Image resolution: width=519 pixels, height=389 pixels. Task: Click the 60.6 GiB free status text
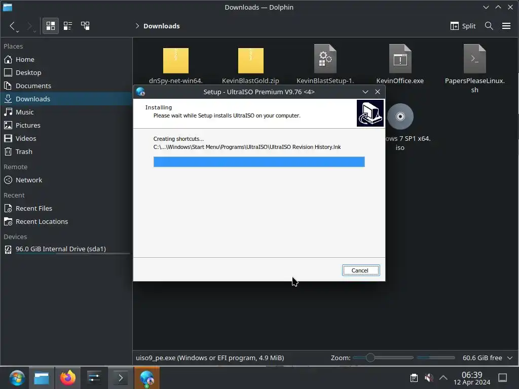tap(483, 358)
